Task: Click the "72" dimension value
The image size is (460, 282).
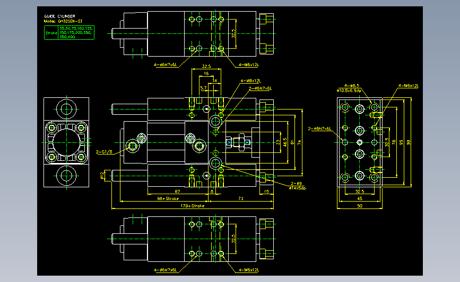Action: (241, 198)
